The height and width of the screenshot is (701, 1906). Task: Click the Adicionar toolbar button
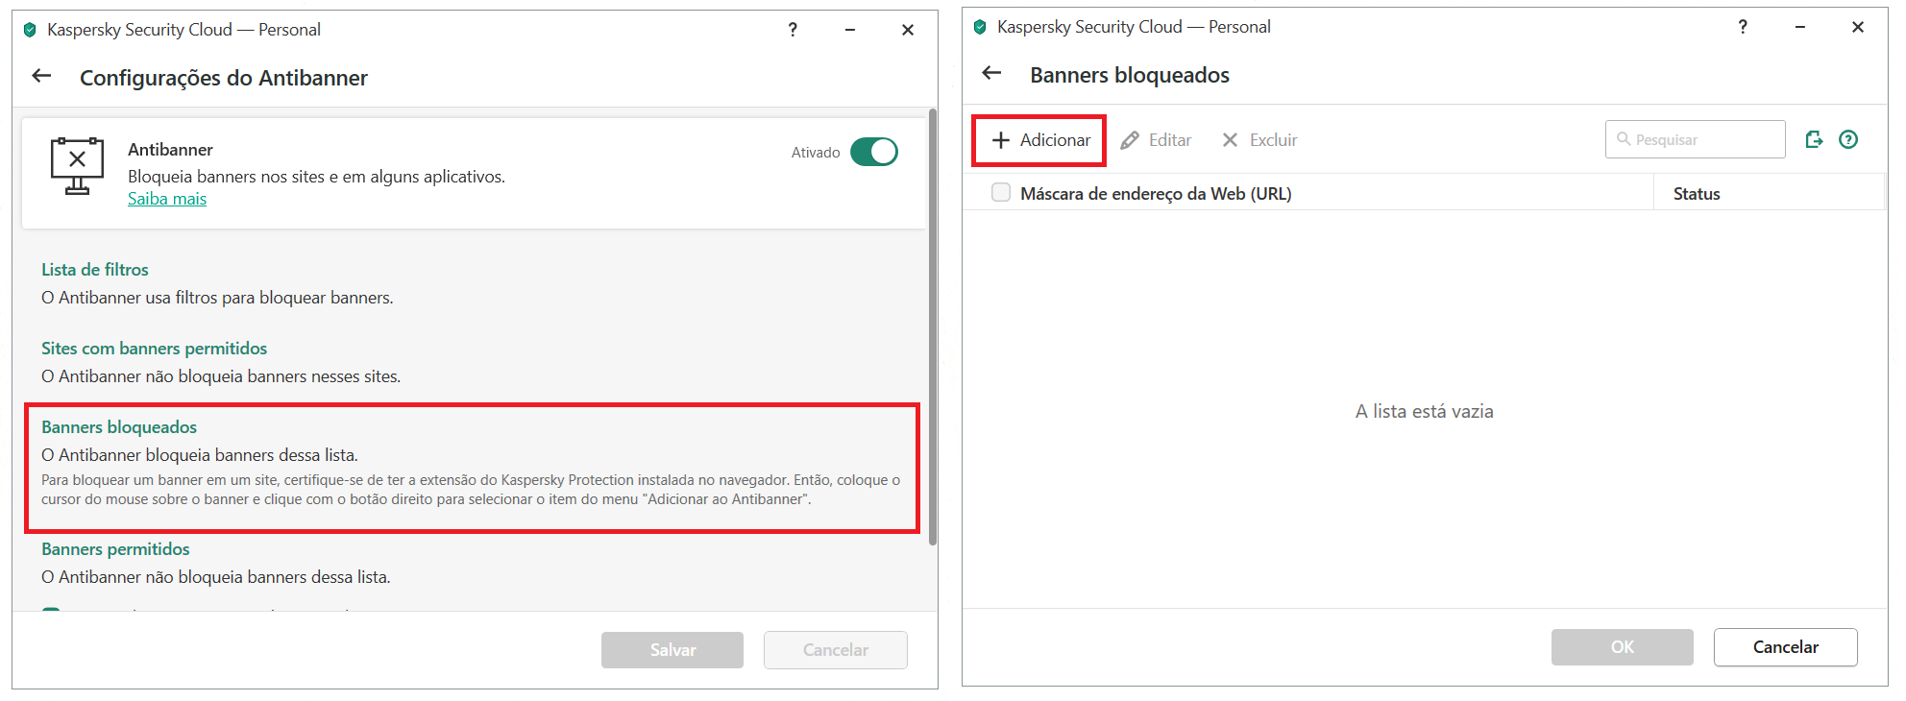(x=1040, y=140)
